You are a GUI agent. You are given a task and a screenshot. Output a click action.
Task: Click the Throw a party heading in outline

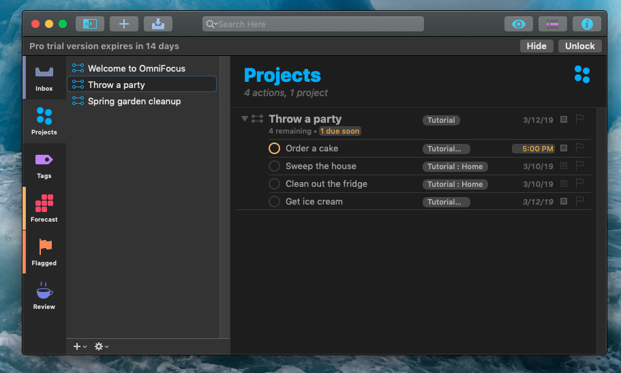305,119
